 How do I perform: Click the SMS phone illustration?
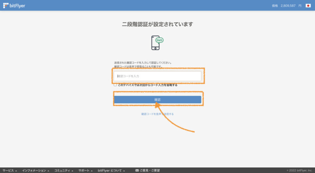tap(157, 43)
